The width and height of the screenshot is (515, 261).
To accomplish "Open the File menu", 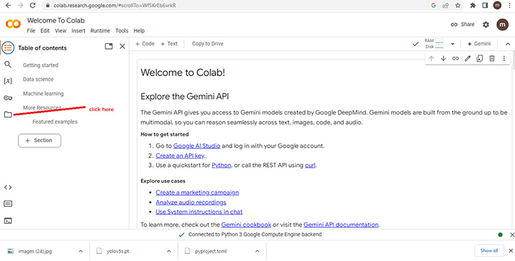I will [31, 31].
